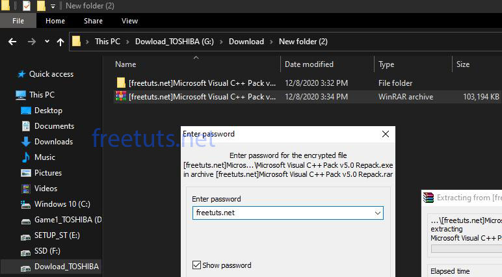This screenshot has width=502, height=277.
Task: Select This PC in address breadcrumb
Action: tap(107, 42)
